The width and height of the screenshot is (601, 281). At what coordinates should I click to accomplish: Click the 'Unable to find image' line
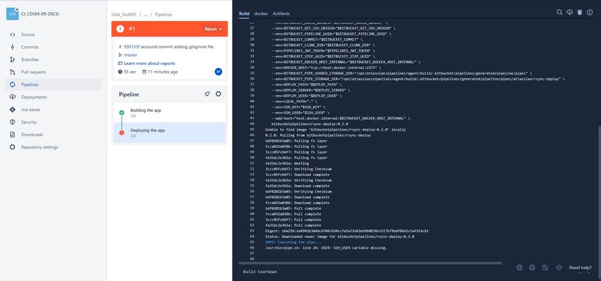(x=335, y=129)
